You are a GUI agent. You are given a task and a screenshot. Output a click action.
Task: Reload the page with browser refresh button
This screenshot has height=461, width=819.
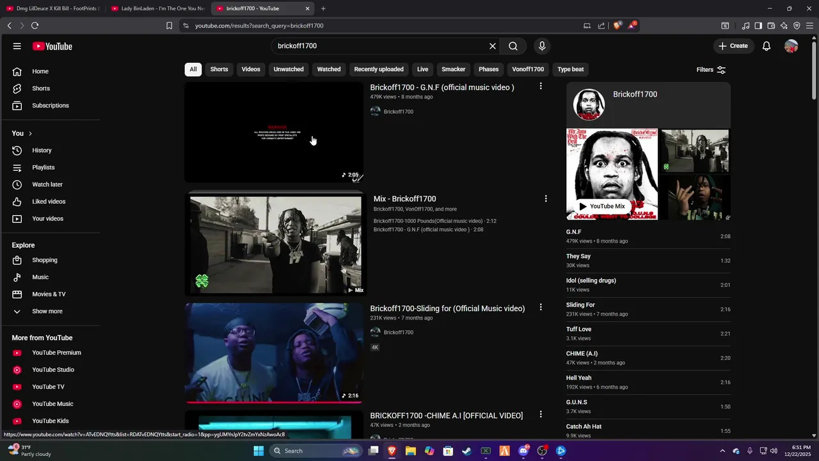35,26
